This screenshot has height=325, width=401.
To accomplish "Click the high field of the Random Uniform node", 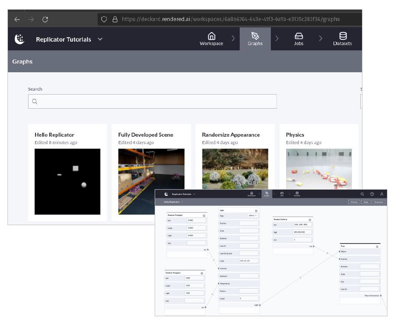I will coord(302,232).
